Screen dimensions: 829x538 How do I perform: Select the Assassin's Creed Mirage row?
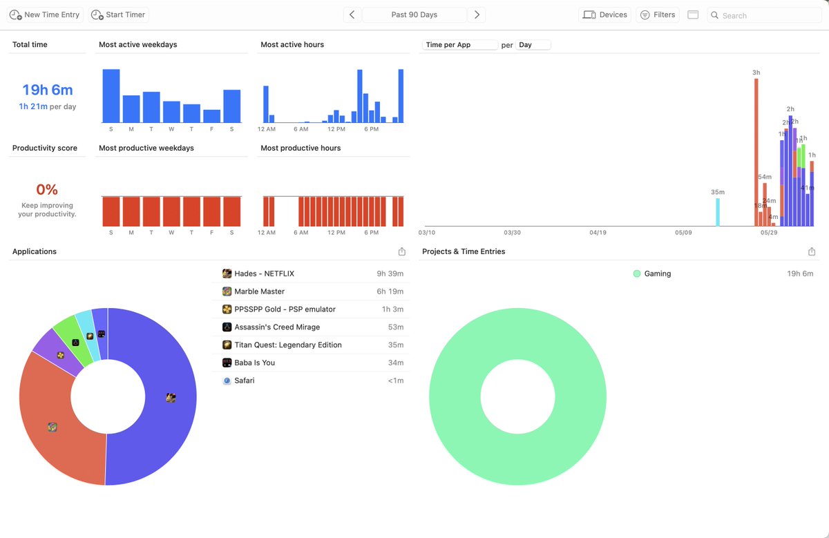click(x=312, y=327)
